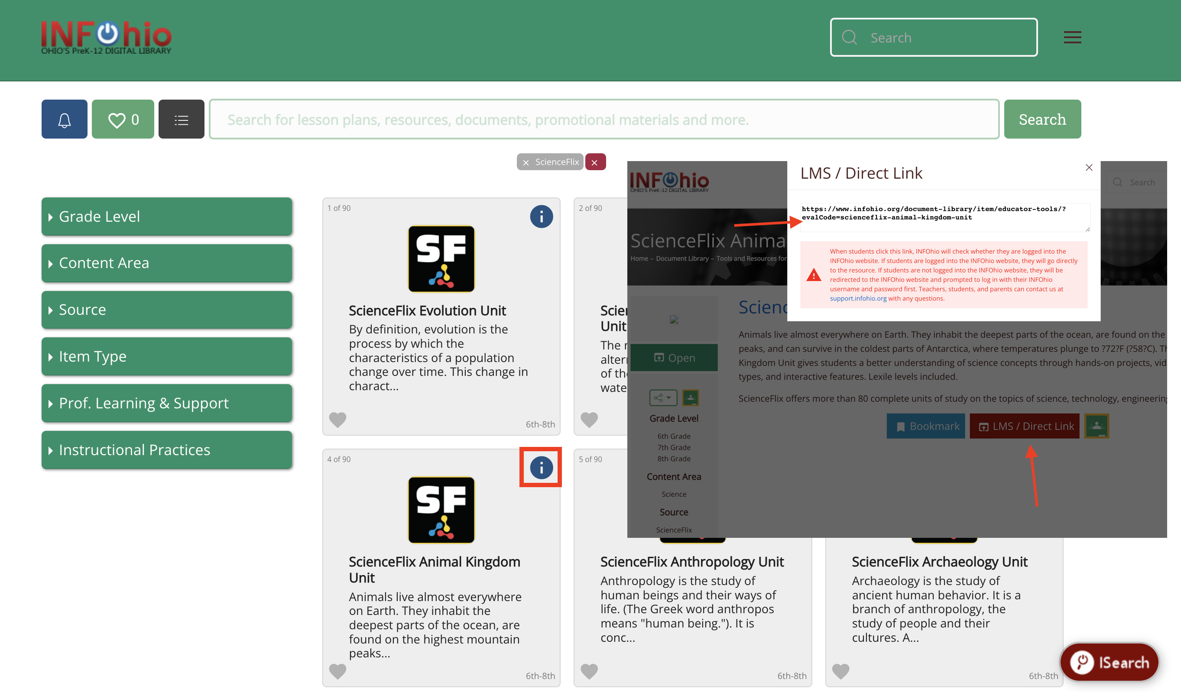Open ScienceFlix Evolution Unit title
Viewport: 1181px width, 692px height.
coord(427,310)
